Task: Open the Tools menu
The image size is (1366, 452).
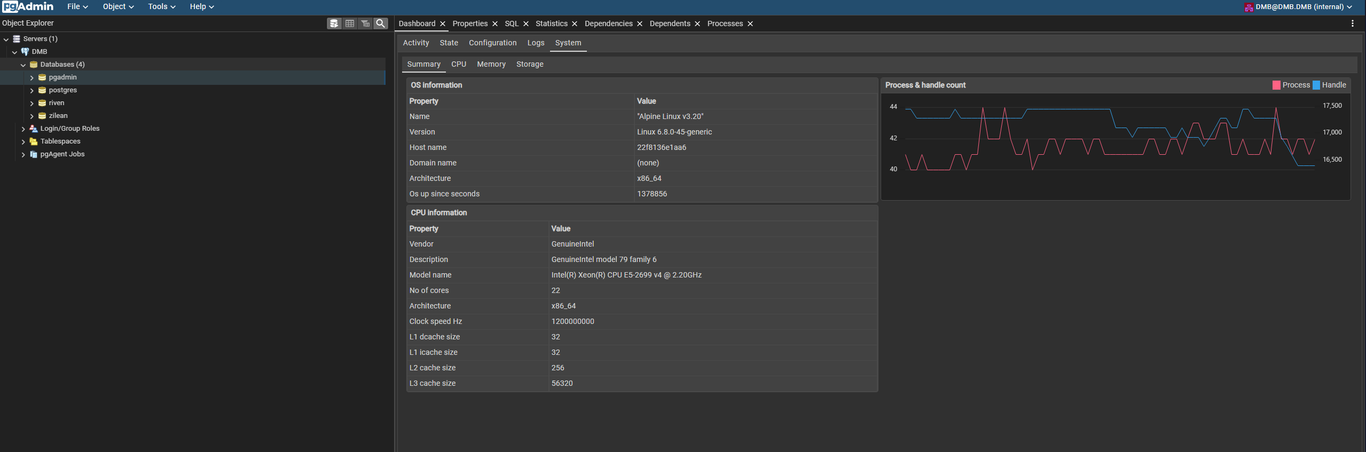Action: pos(162,6)
